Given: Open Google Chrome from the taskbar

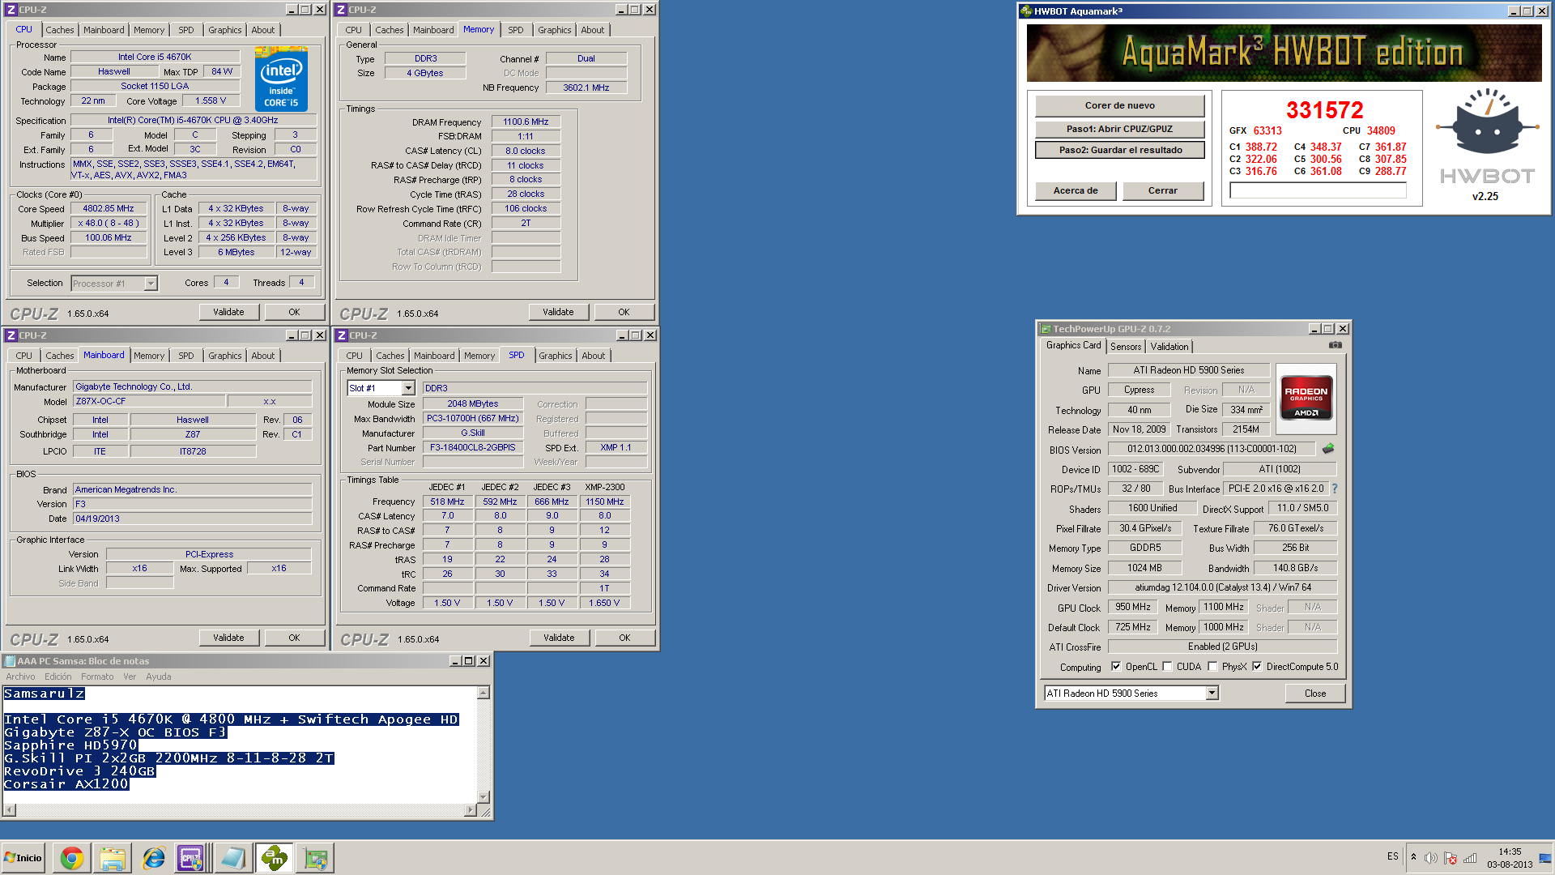Looking at the screenshot, I should pyautogui.click(x=72, y=858).
